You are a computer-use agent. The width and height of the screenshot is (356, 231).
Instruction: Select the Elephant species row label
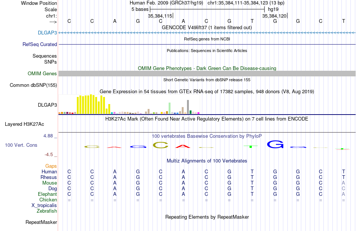point(47,194)
